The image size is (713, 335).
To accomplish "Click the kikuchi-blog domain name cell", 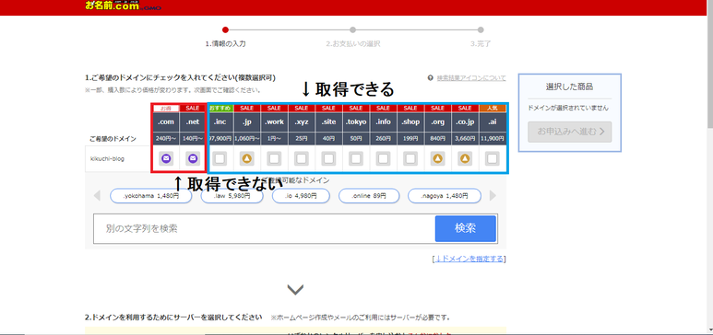I will [118, 159].
